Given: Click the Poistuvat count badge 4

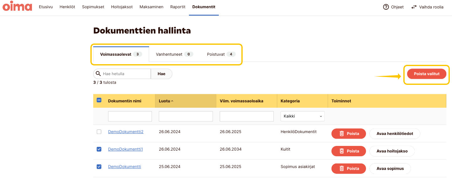Looking at the screenshot, I should click(231, 54).
